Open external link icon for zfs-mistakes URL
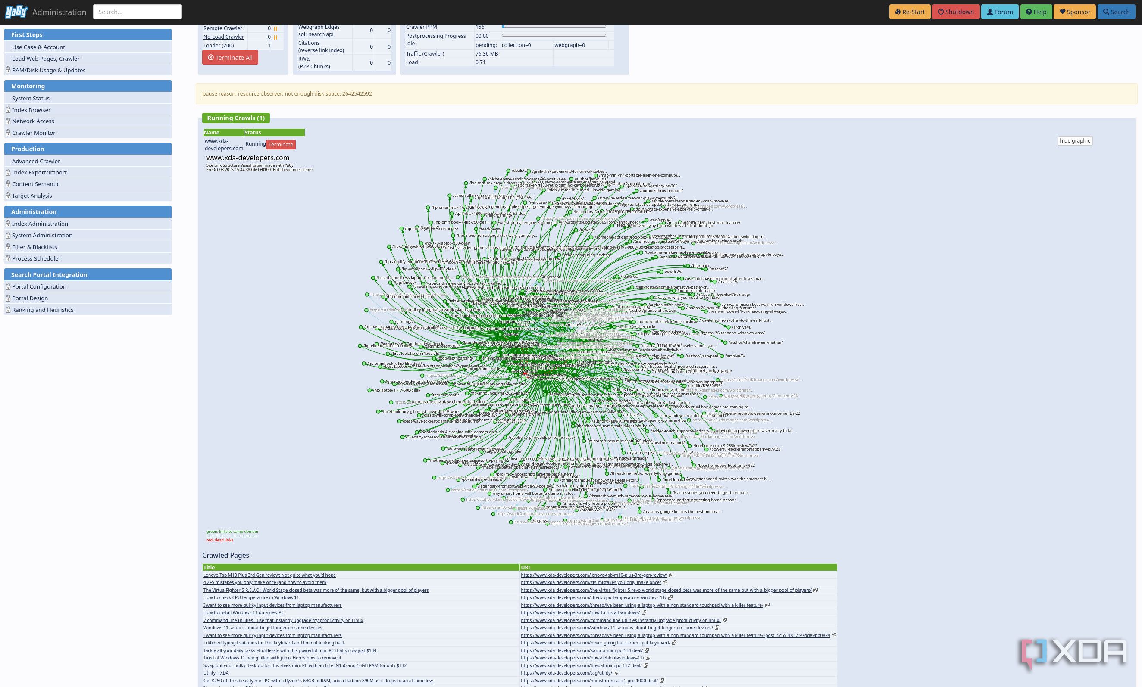Viewport: 1142px width, 687px height. tap(665, 582)
